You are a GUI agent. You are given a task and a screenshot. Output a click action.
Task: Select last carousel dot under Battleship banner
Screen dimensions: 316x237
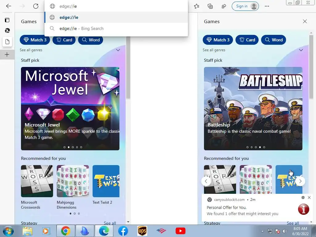[264, 147]
